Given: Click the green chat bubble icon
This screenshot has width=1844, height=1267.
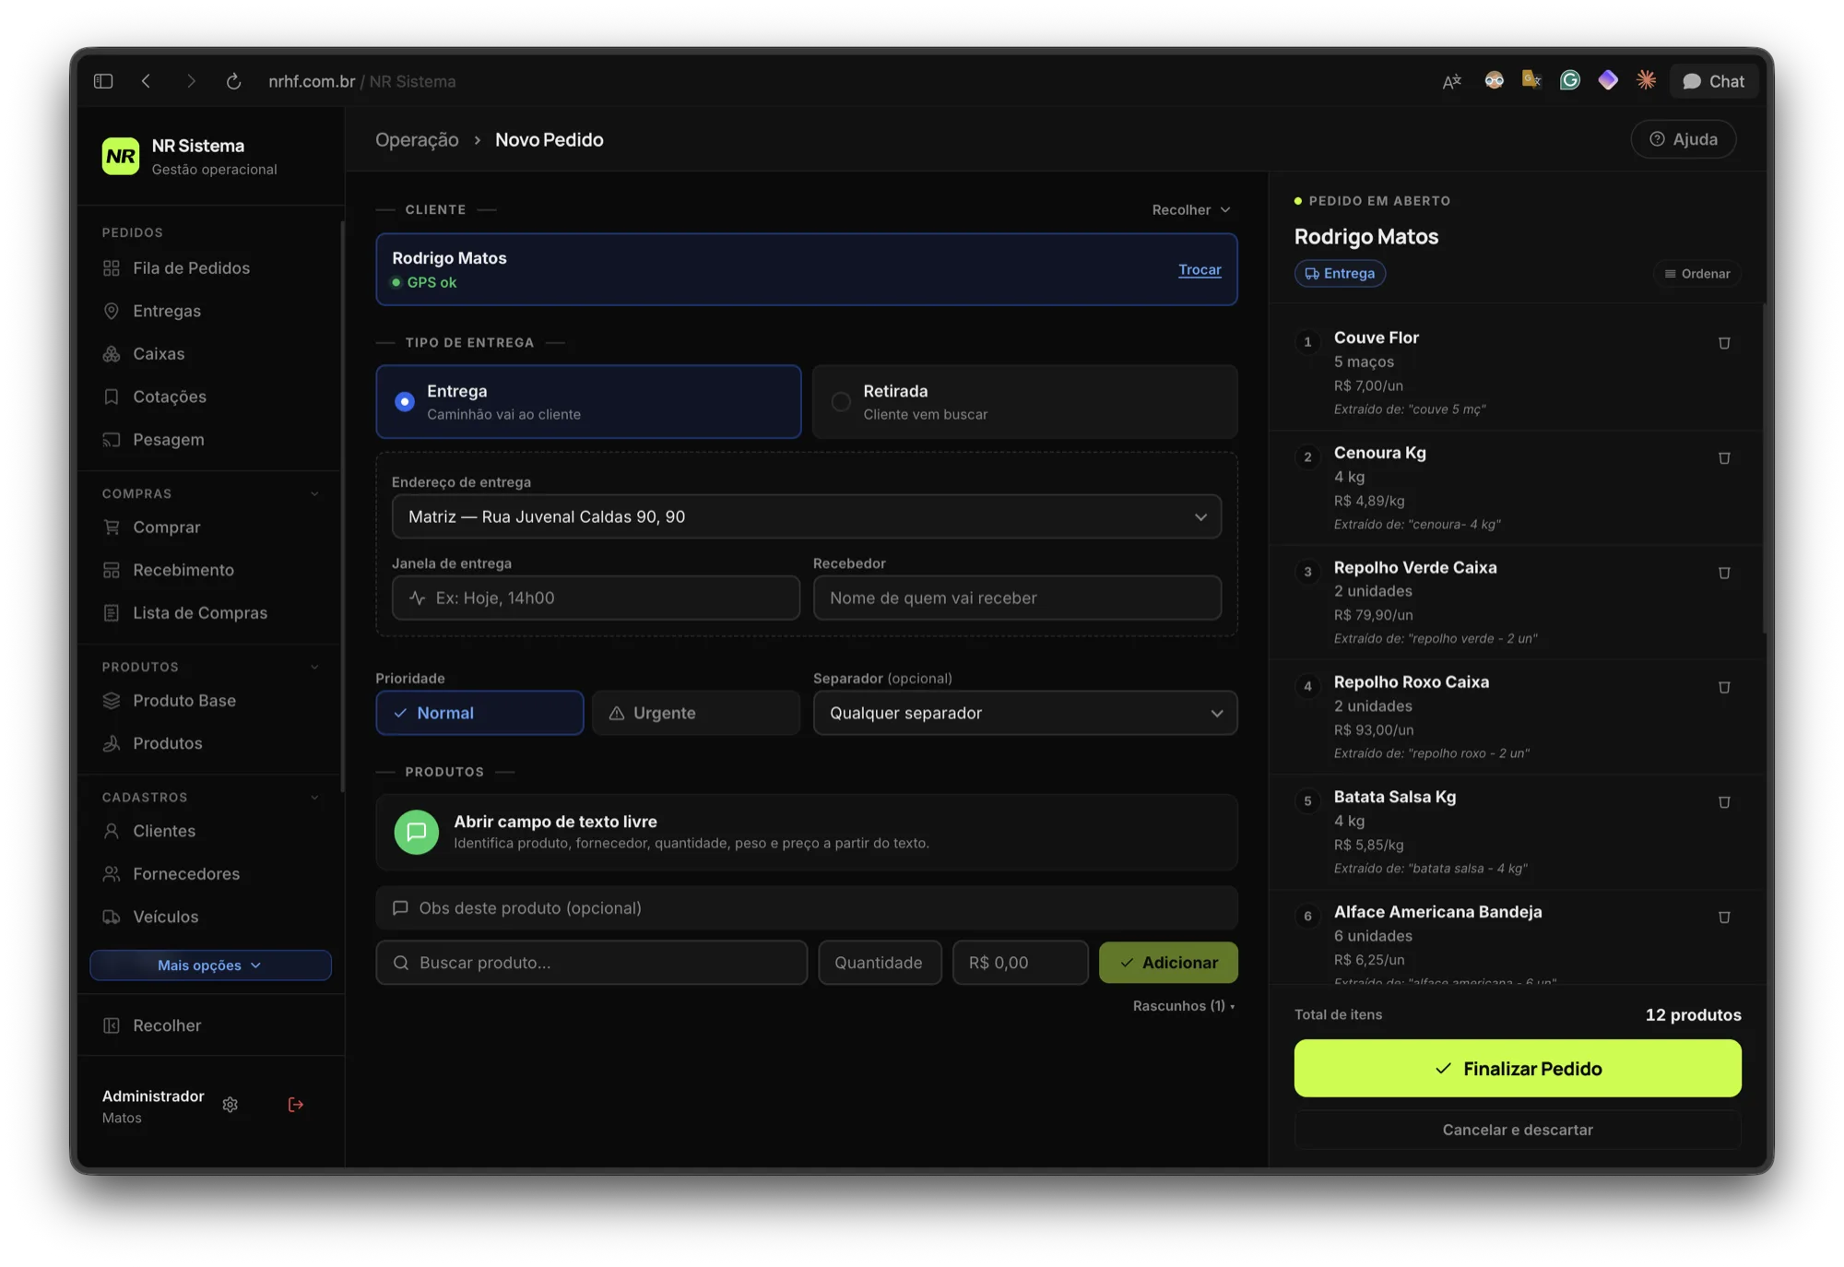Looking at the screenshot, I should tap(417, 832).
